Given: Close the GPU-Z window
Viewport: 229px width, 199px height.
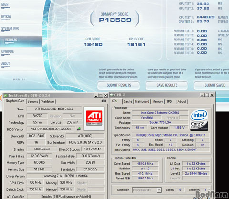Looking at the screenshot, I should click(105, 95).
